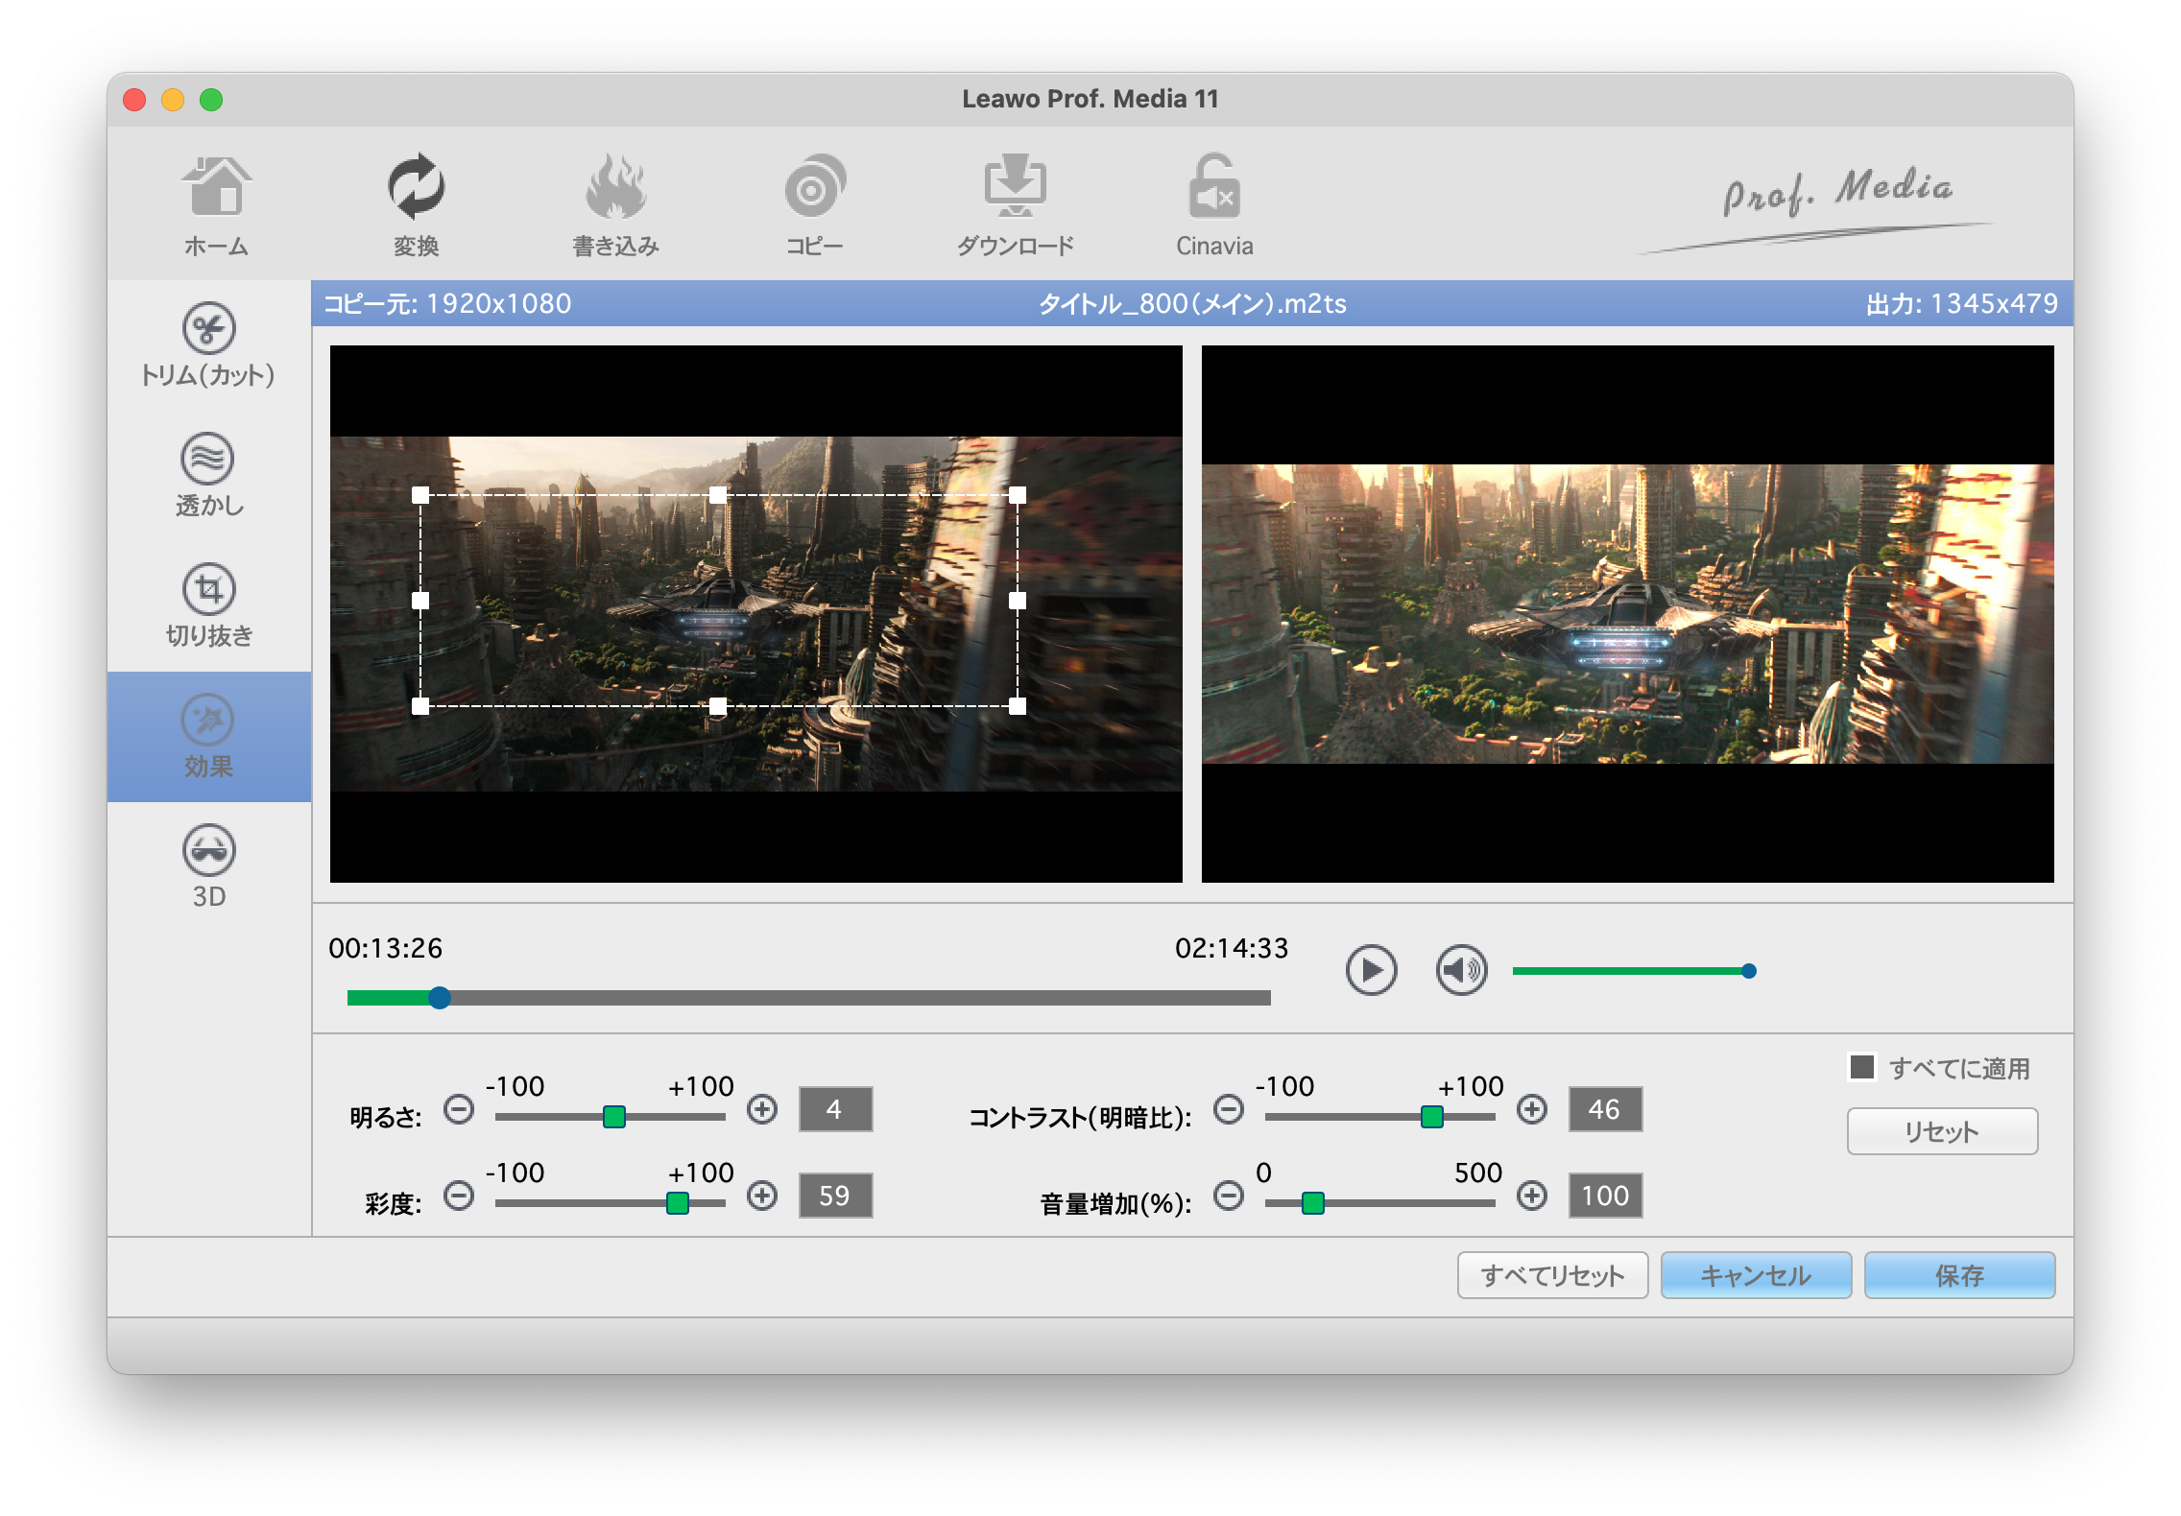Select トリム(カット) trim tool
2181x1516 pixels.
(x=208, y=345)
